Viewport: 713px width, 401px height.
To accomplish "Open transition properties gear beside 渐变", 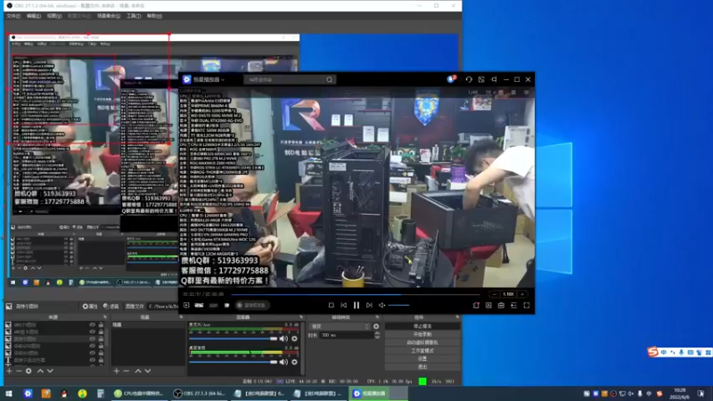I will click(376, 326).
